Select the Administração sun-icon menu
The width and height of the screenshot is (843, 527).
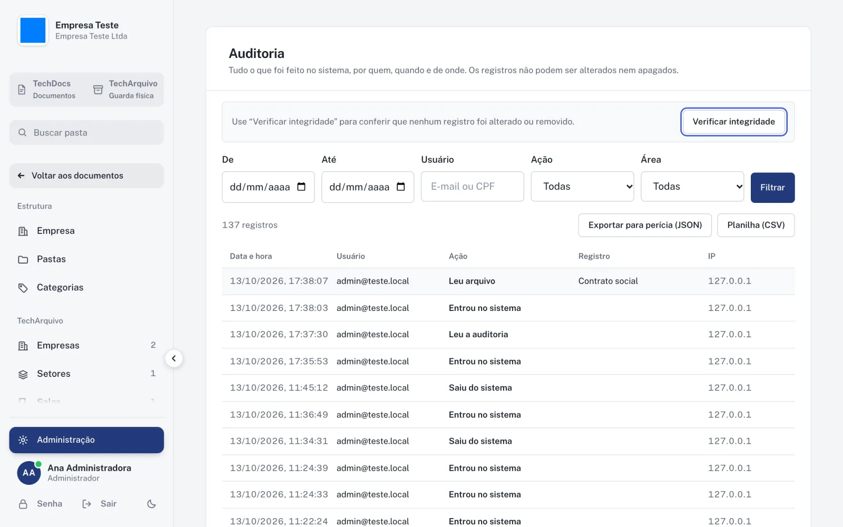pyautogui.click(x=86, y=440)
